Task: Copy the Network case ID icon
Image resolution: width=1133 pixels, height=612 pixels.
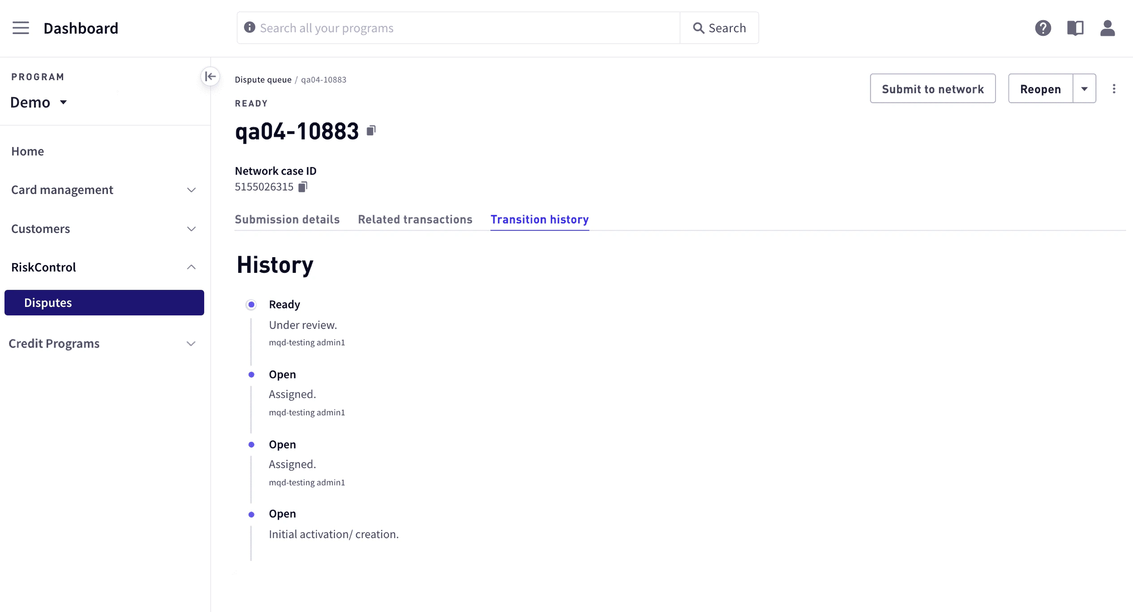Action: pos(303,187)
